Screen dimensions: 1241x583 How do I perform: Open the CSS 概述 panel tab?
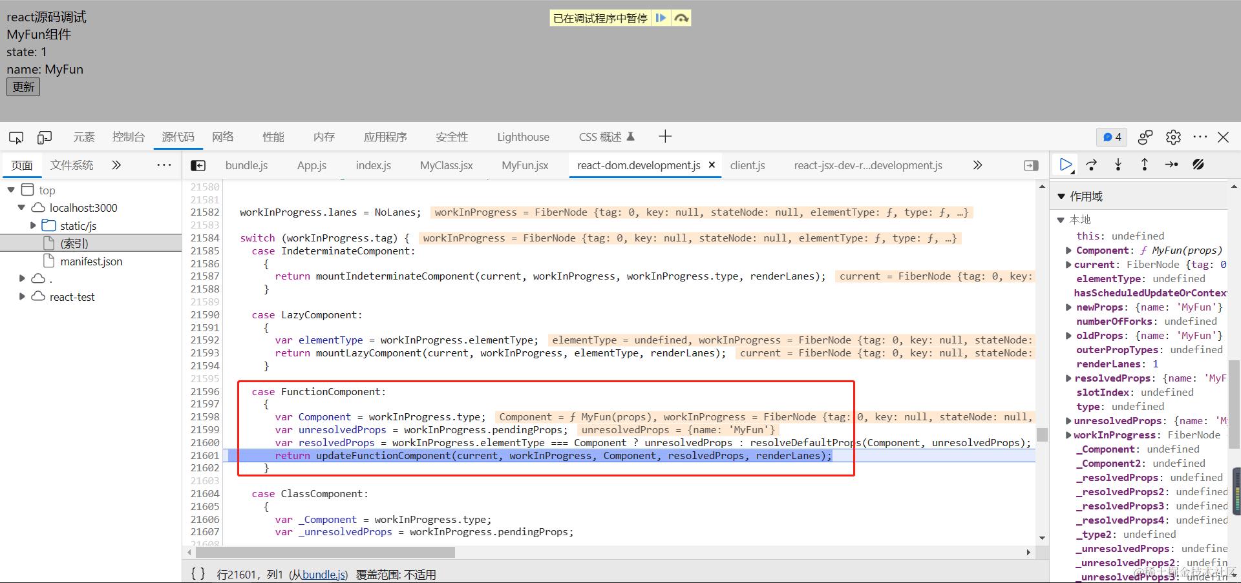click(606, 137)
